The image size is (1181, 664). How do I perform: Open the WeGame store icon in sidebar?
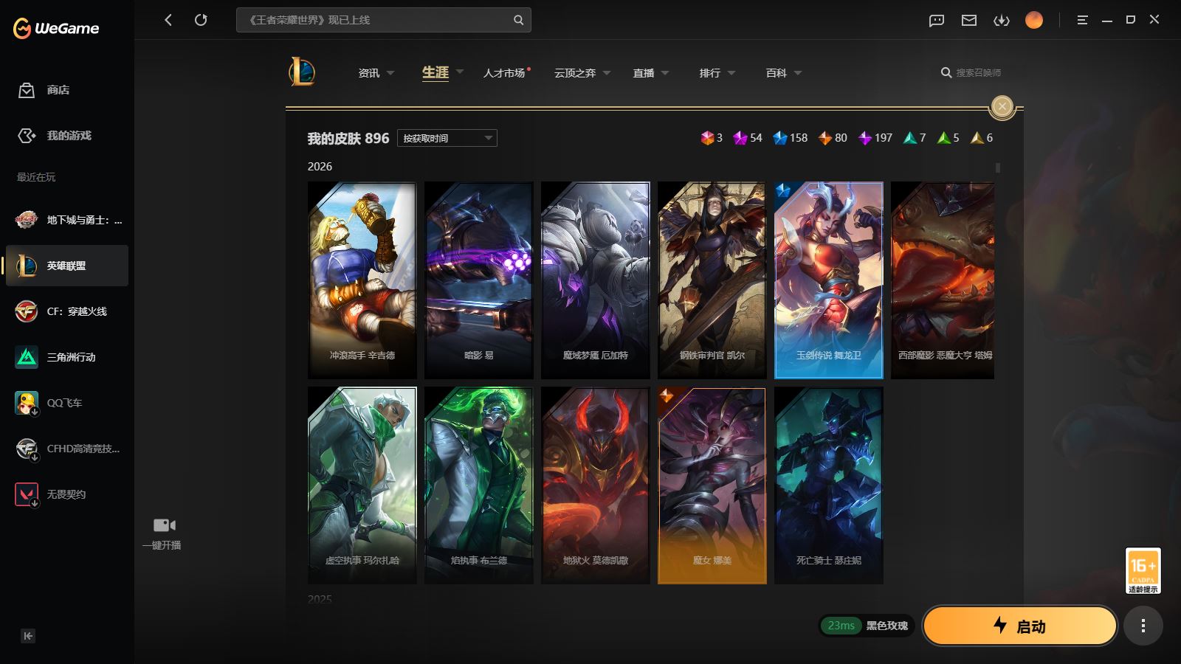[27, 90]
